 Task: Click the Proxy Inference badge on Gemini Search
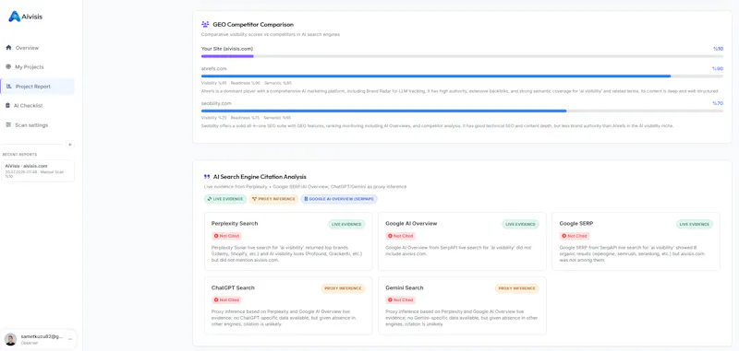[x=517, y=288]
